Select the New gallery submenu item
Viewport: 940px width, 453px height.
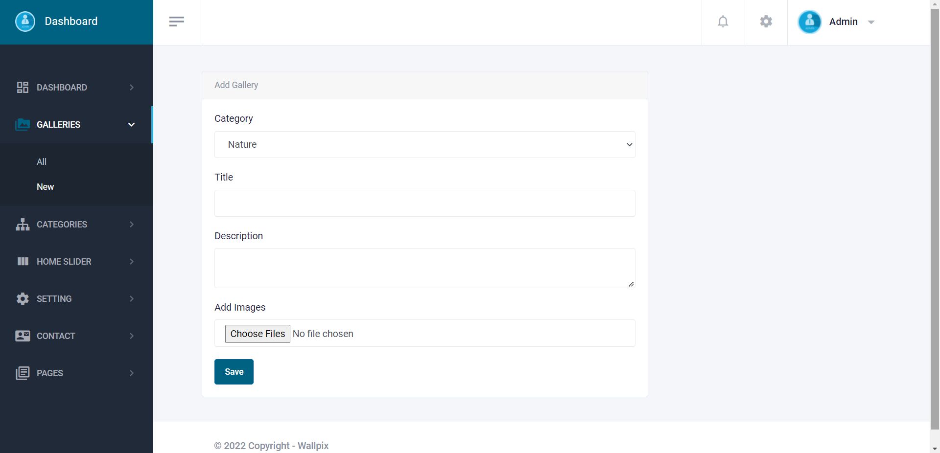(x=45, y=187)
